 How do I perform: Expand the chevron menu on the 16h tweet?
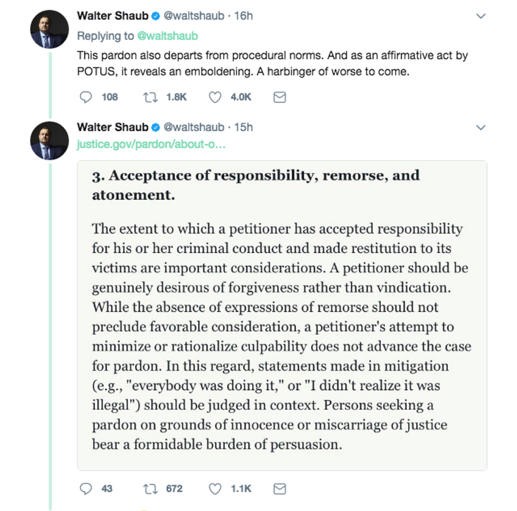coord(481,16)
